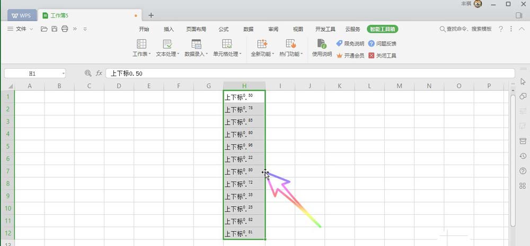
Task: Click the 单元格处理 cell processing icon
Action: [227, 44]
